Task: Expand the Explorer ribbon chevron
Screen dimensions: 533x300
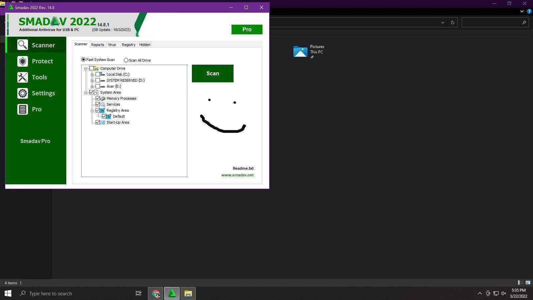Action: 522,11
